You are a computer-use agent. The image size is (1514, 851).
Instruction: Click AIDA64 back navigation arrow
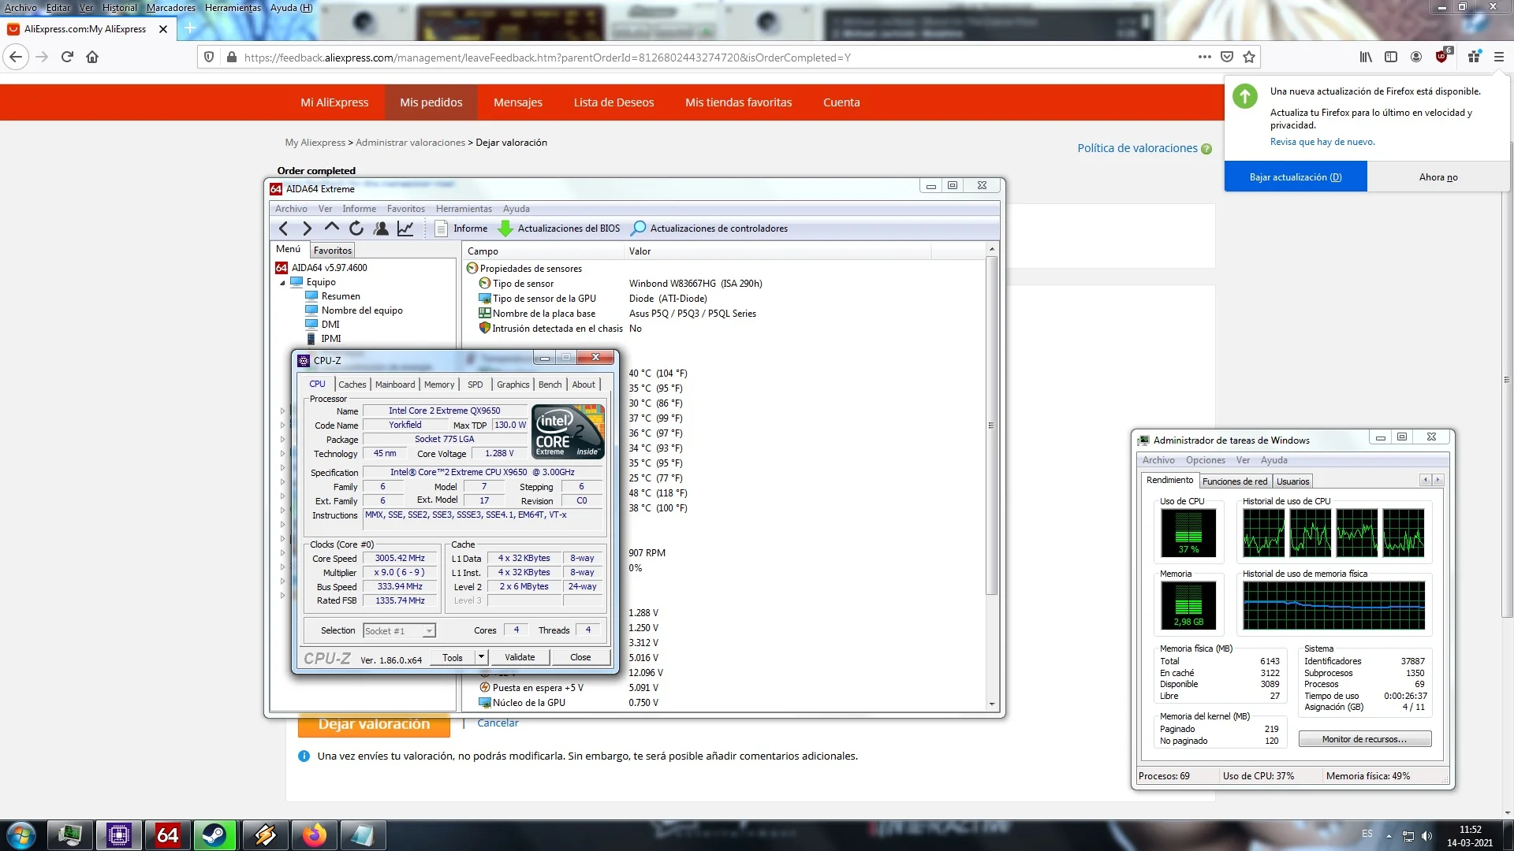coord(283,229)
